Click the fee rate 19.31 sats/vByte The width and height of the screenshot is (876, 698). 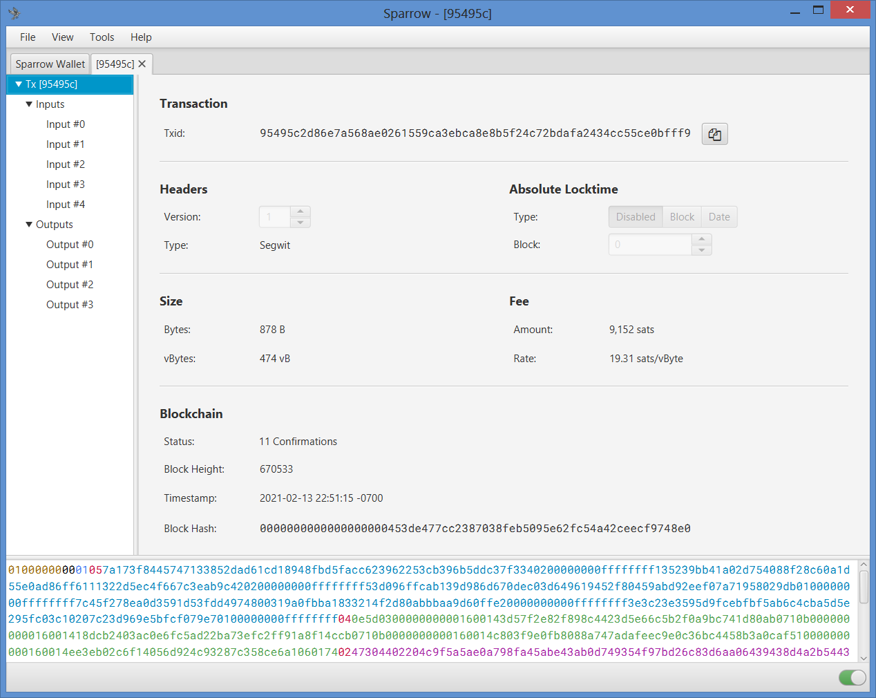click(x=646, y=359)
